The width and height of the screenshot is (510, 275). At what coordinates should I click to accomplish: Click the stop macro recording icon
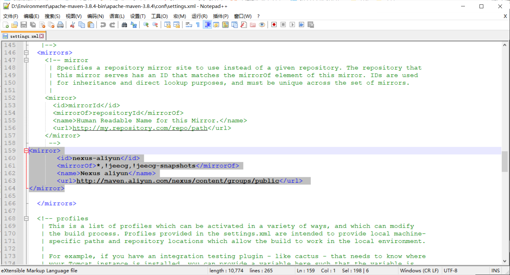click(283, 25)
